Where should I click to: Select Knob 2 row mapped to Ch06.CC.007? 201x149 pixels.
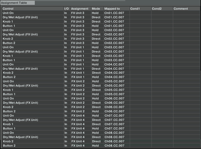tap(101, 107)
